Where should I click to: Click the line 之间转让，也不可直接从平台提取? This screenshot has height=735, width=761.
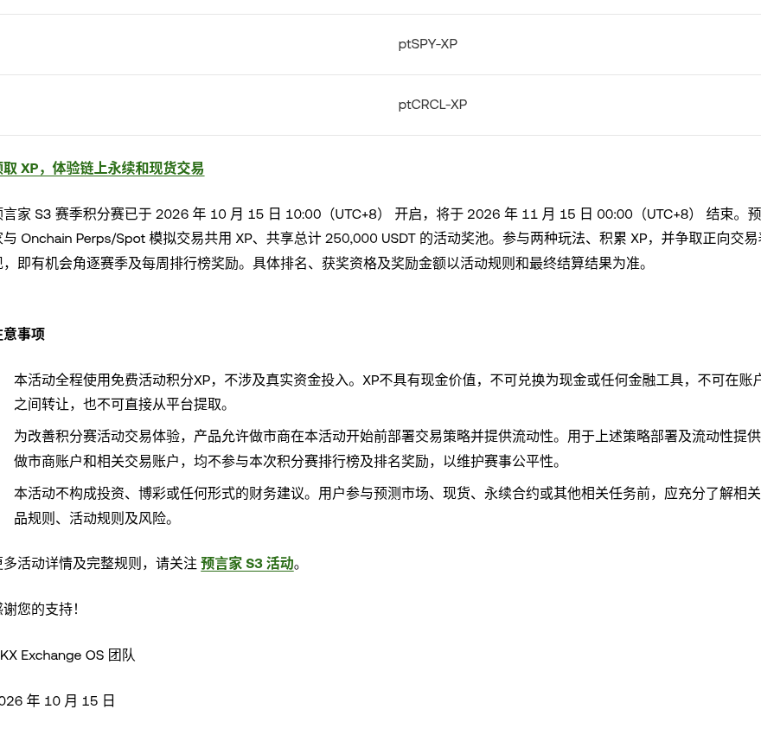[x=121, y=404]
